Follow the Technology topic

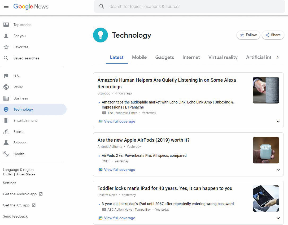[x=248, y=35]
